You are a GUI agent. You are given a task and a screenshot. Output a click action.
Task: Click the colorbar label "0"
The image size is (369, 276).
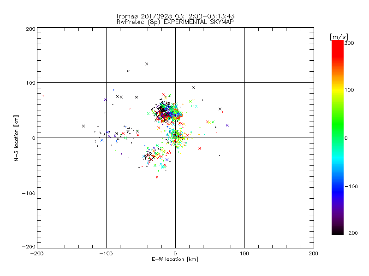pyautogui.click(x=346, y=138)
